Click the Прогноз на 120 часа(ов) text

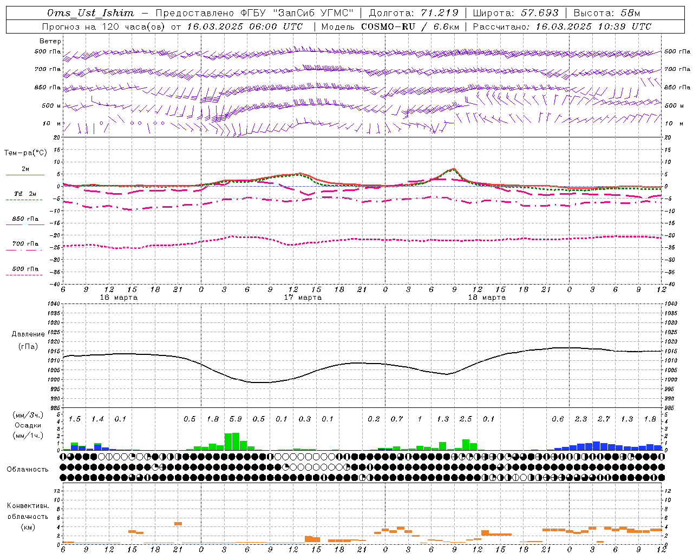click(103, 27)
